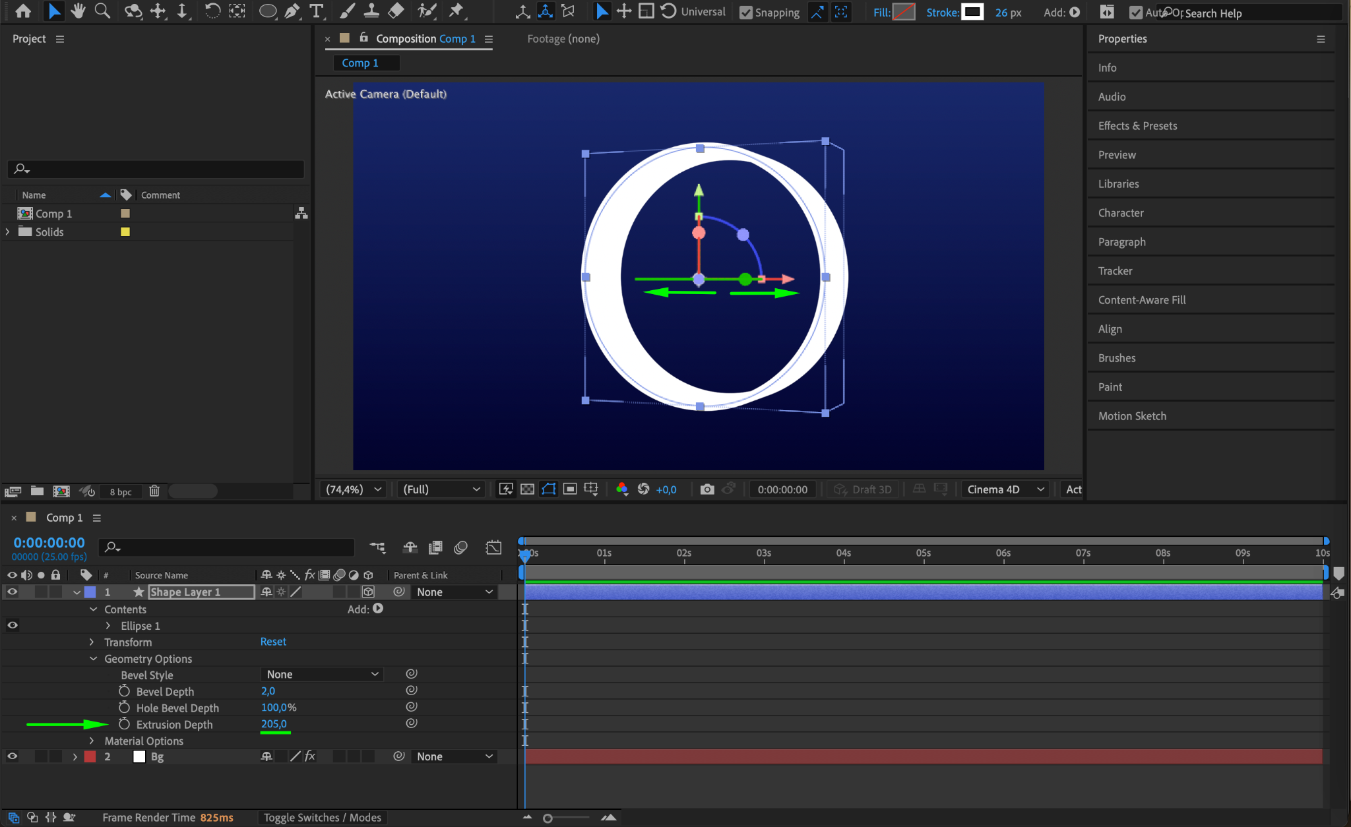
Task: Select the Pen tool in toolbar
Action: pyautogui.click(x=292, y=11)
